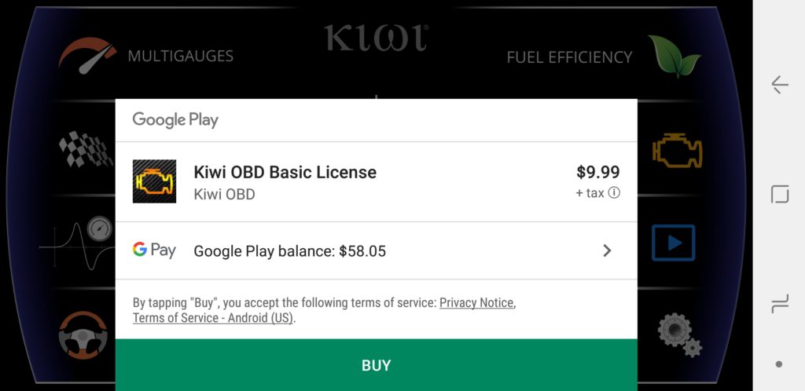Select the checkered racing flag icon

point(86,150)
